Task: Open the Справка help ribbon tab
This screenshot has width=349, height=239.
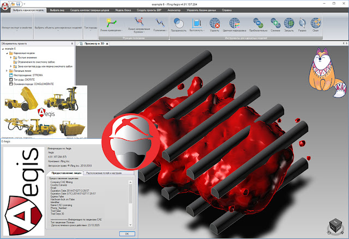Action: tap(227, 10)
